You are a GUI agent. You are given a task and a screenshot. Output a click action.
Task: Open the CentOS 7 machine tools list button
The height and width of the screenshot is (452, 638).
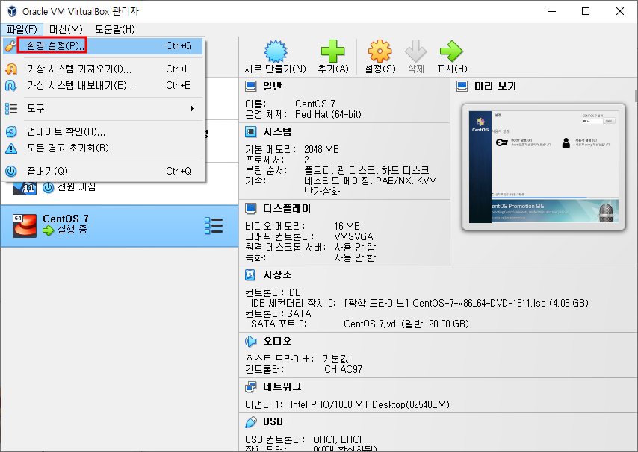[x=214, y=226]
